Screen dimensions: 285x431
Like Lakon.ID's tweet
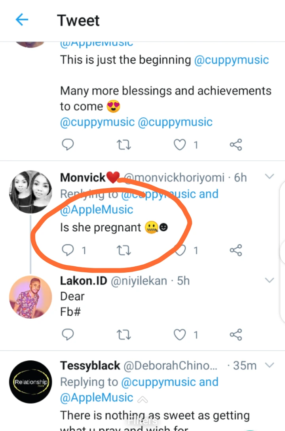tap(180, 335)
